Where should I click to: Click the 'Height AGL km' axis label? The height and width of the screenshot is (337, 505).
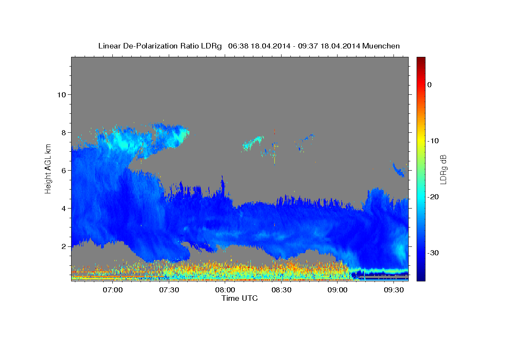click(x=48, y=168)
